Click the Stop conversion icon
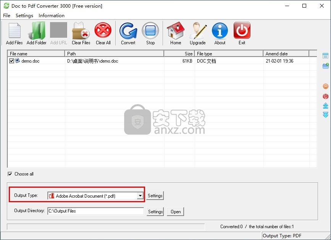331x240 pixels. (150, 31)
